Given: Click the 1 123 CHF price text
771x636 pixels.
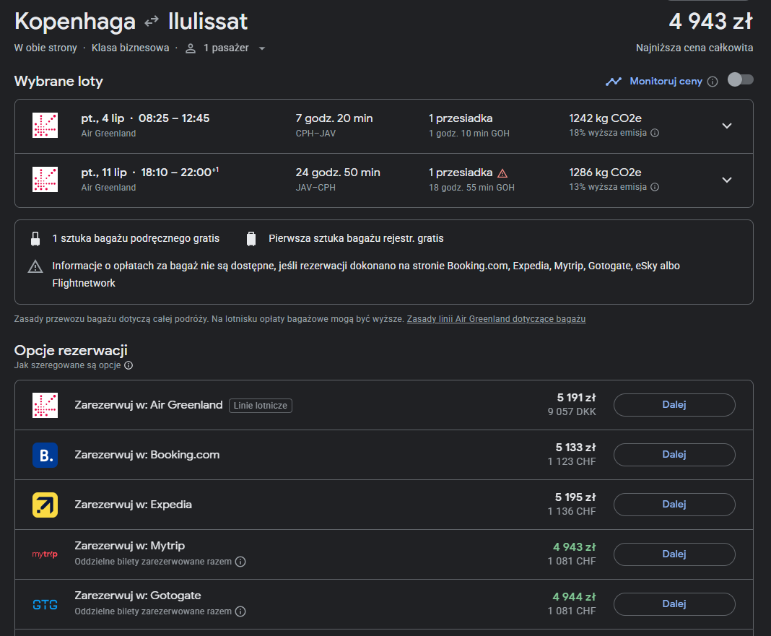Looking at the screenshot, I should pos(572,461).
